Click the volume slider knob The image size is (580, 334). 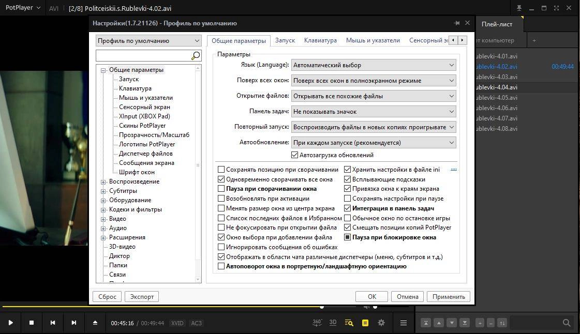coord(375,307)
